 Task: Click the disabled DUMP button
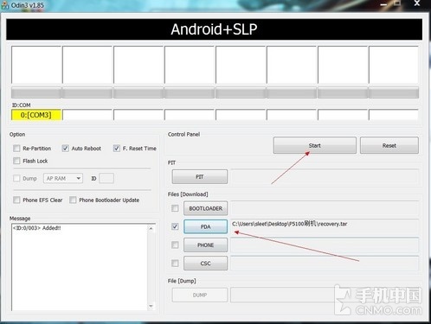click(x=200, y=295)
